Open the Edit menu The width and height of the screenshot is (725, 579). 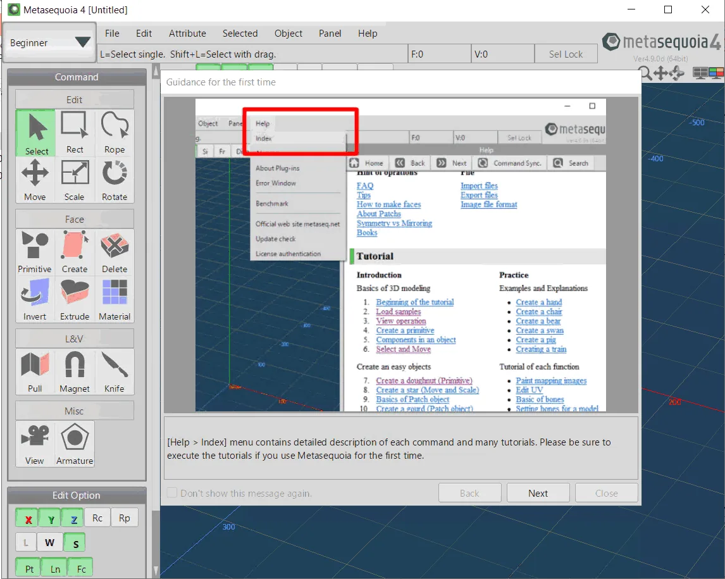click(x=144, y=34)
